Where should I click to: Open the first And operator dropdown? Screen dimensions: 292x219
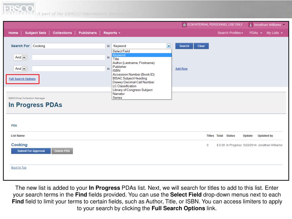pyautogui.click(x=20, y=57)
